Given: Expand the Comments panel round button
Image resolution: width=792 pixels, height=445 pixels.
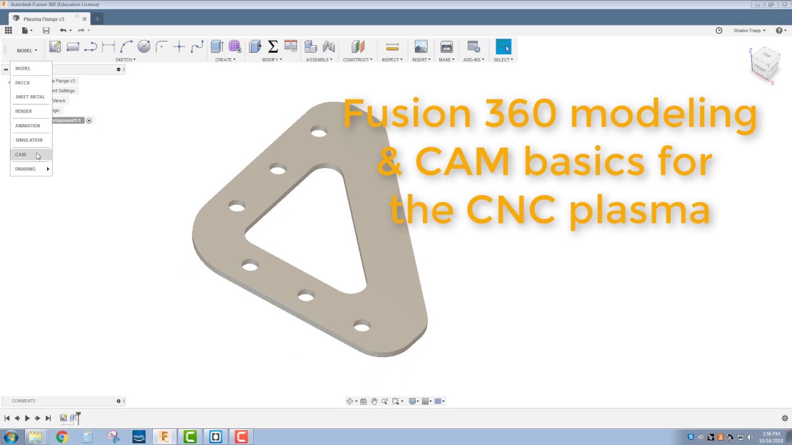Looking at the screenshot, I should pyautogui.click(x=118, y=401).
